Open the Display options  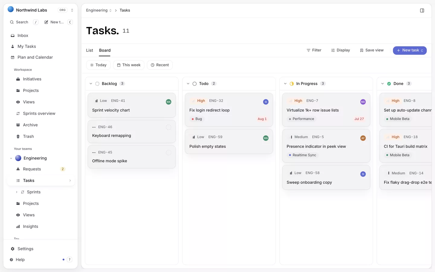340,50
